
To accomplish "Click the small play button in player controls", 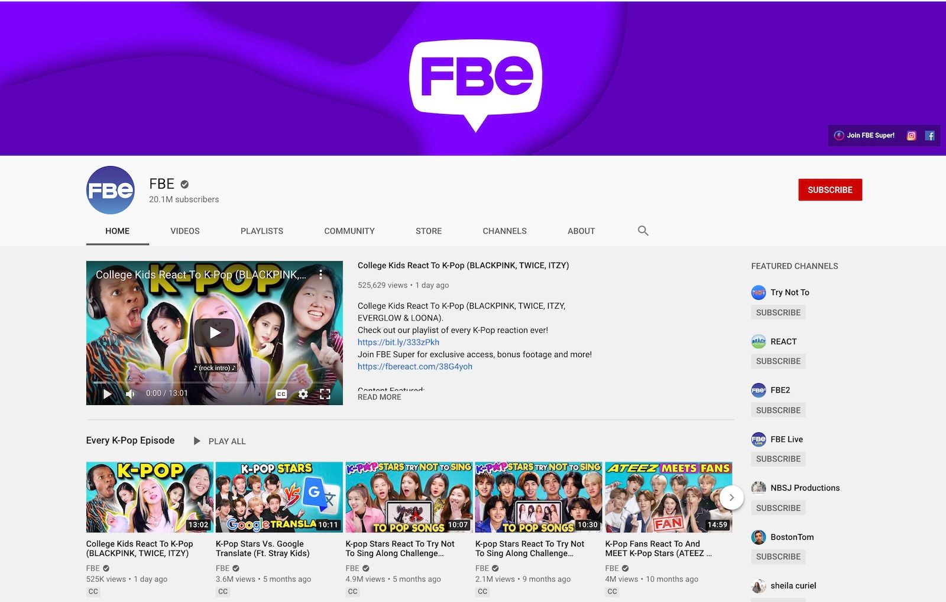I will pos(107,394).
